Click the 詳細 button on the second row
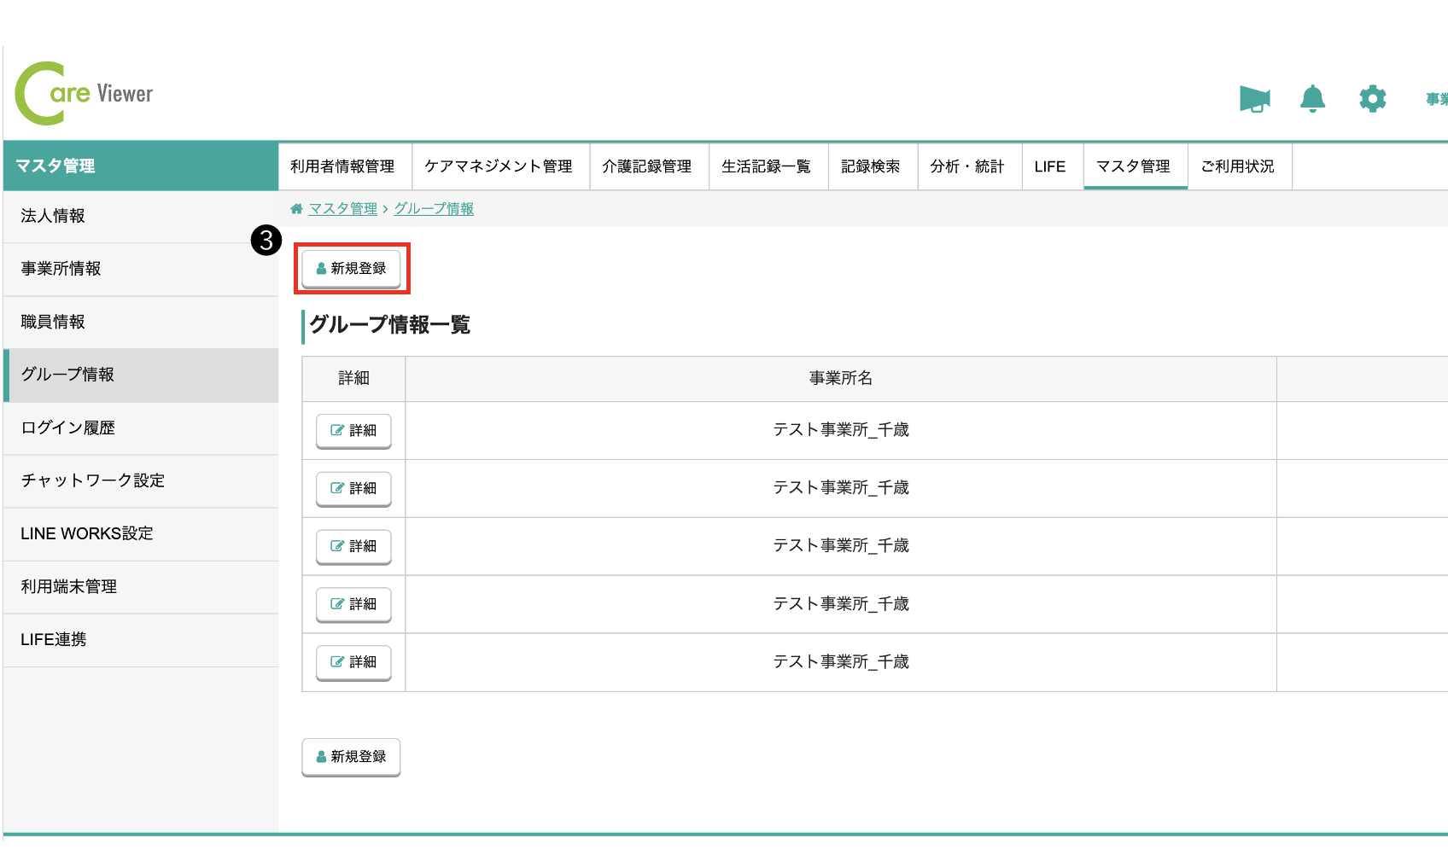Screen dimensions: 1448x867 (x=353, y=488)
